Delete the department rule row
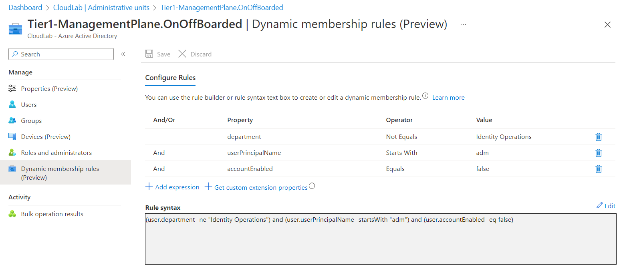 (x=599, y=137)
